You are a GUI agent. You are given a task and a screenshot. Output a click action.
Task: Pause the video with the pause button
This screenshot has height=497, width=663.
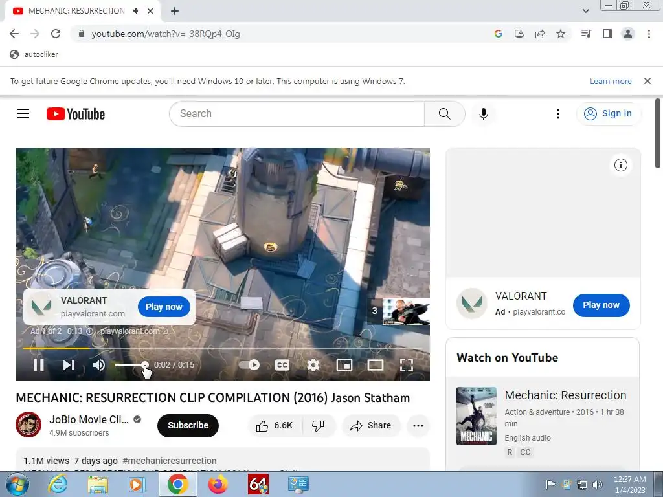pyautogui.click(x=38, y=365)
